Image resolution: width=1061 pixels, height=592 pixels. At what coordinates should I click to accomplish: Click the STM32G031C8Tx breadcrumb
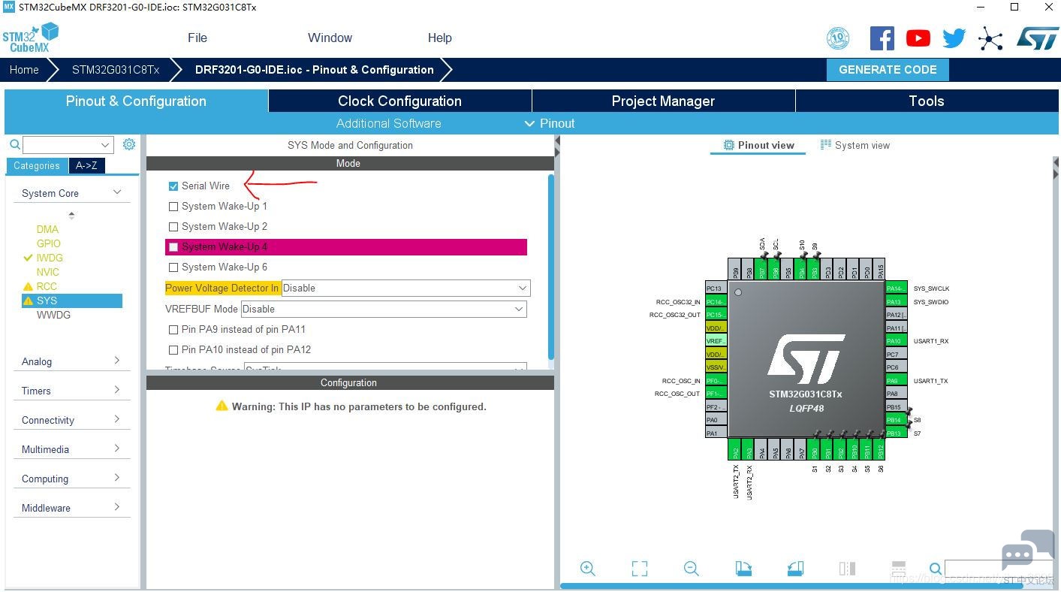pyautogui.click(x=116, y=70)
